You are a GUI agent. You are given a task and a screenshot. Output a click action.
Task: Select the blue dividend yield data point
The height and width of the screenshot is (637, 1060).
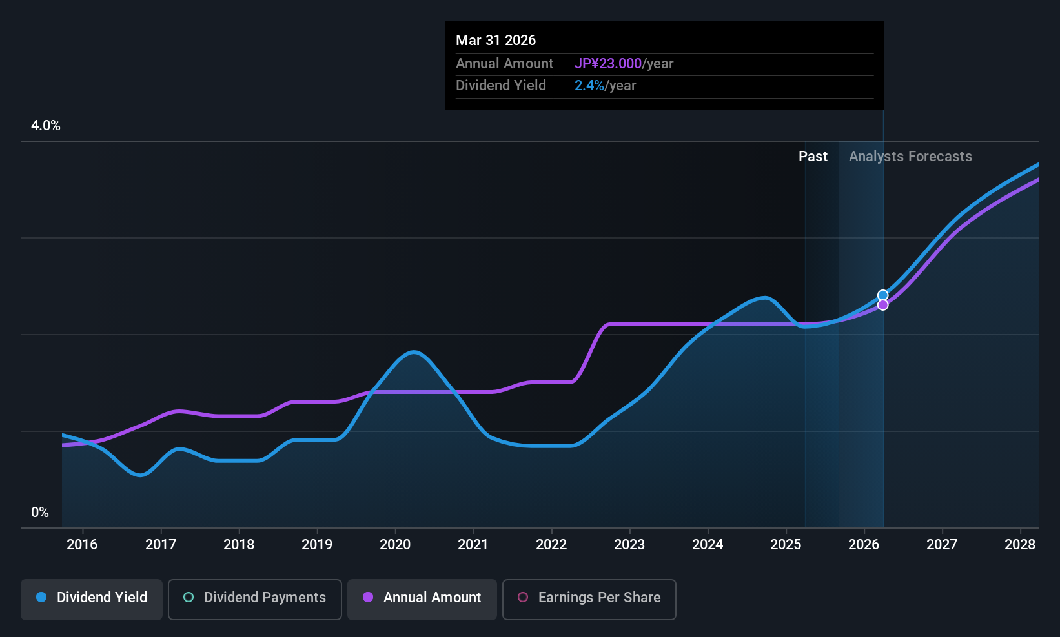coord(882,295)
